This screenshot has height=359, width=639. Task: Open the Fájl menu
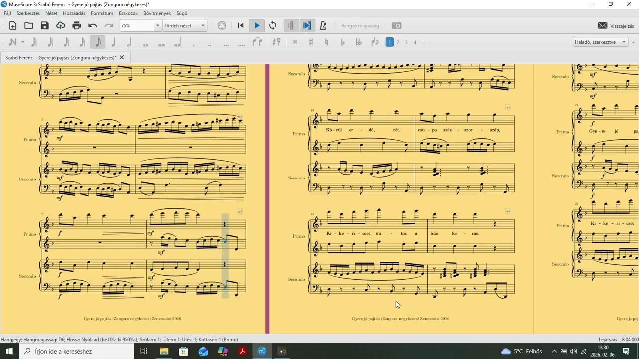point(7,13)
